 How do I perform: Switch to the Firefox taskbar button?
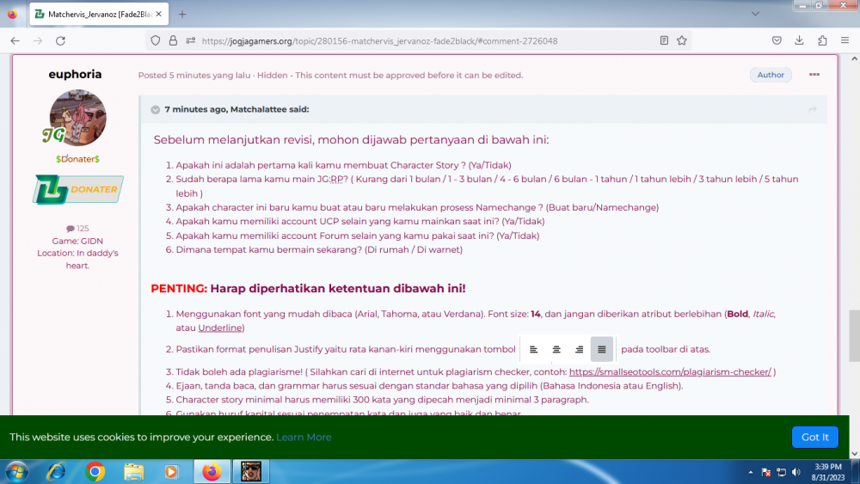pos(212,472)
